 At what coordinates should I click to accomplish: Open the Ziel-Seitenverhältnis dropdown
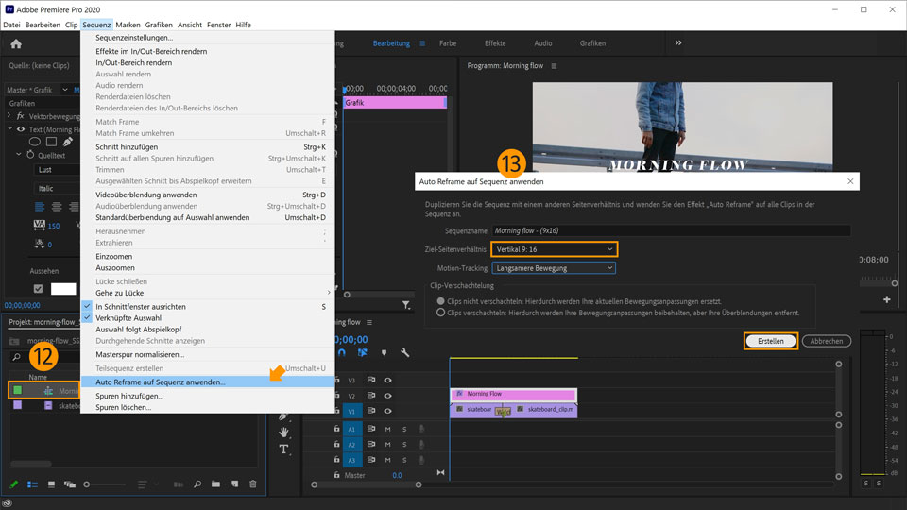tap(554, 249)
